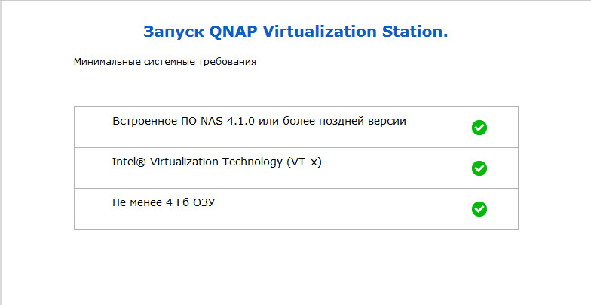Click the green checkmark beside Intel VT-x

click(479, 168)
